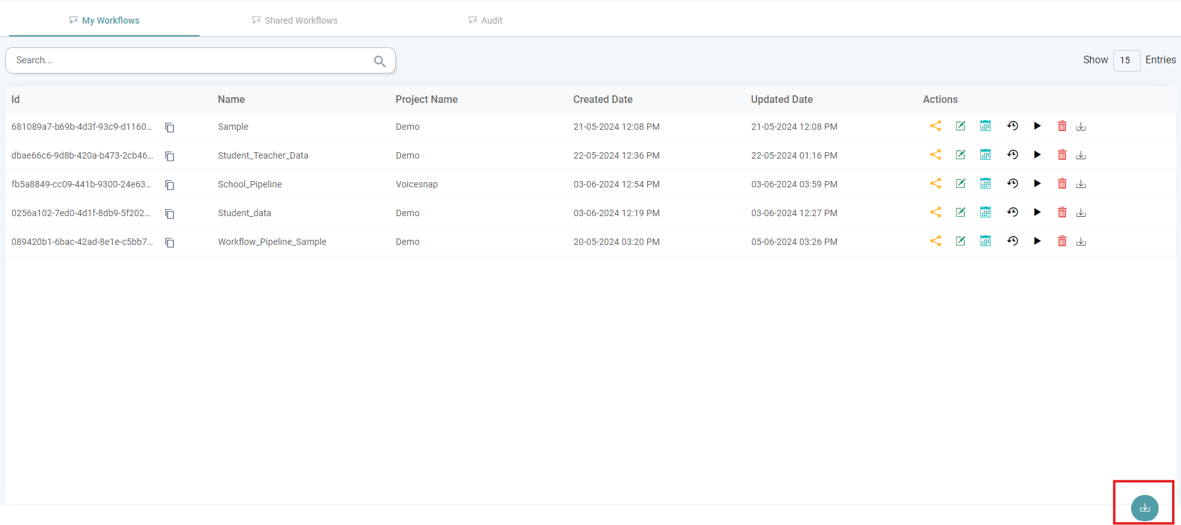Share the Student_data workflow
The image size is (1181, 525).
[935, 212]
